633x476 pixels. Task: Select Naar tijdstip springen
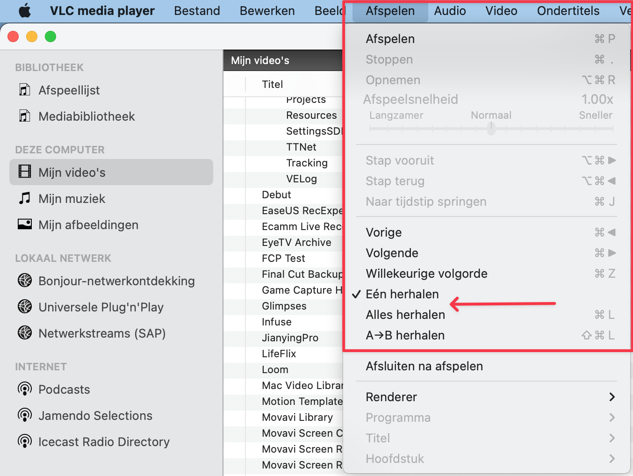tap(487, 202)
